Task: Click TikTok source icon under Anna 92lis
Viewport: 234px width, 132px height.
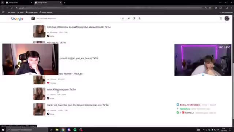Action: pyautogui.click(x=48, y=98)
